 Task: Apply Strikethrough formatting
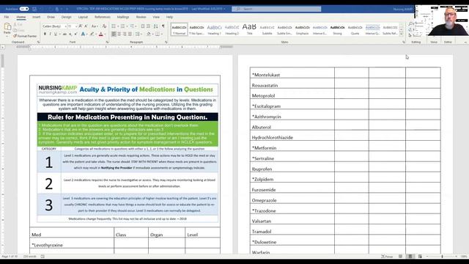[x=64, y=34]
